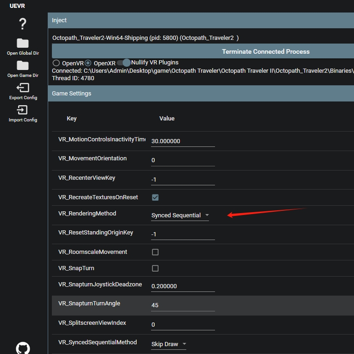This screenshot has height=354, width=354.
Task: Click the Octopath_Traveler2-Win64-Shipping process entry
Action: click(x=145, y=38)
